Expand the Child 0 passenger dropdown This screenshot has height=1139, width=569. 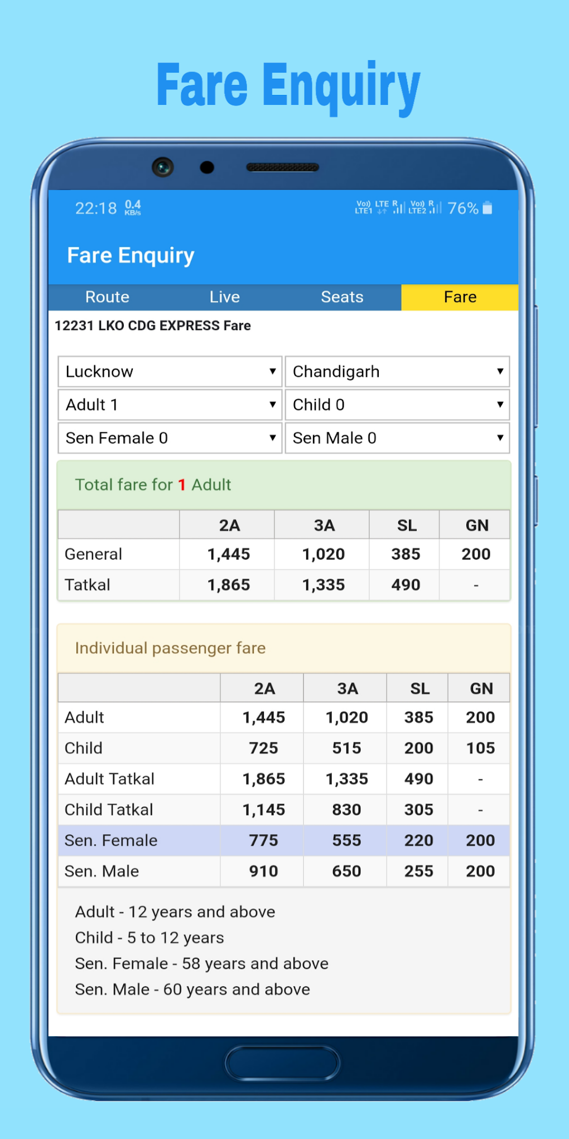(x=397, y=405)
